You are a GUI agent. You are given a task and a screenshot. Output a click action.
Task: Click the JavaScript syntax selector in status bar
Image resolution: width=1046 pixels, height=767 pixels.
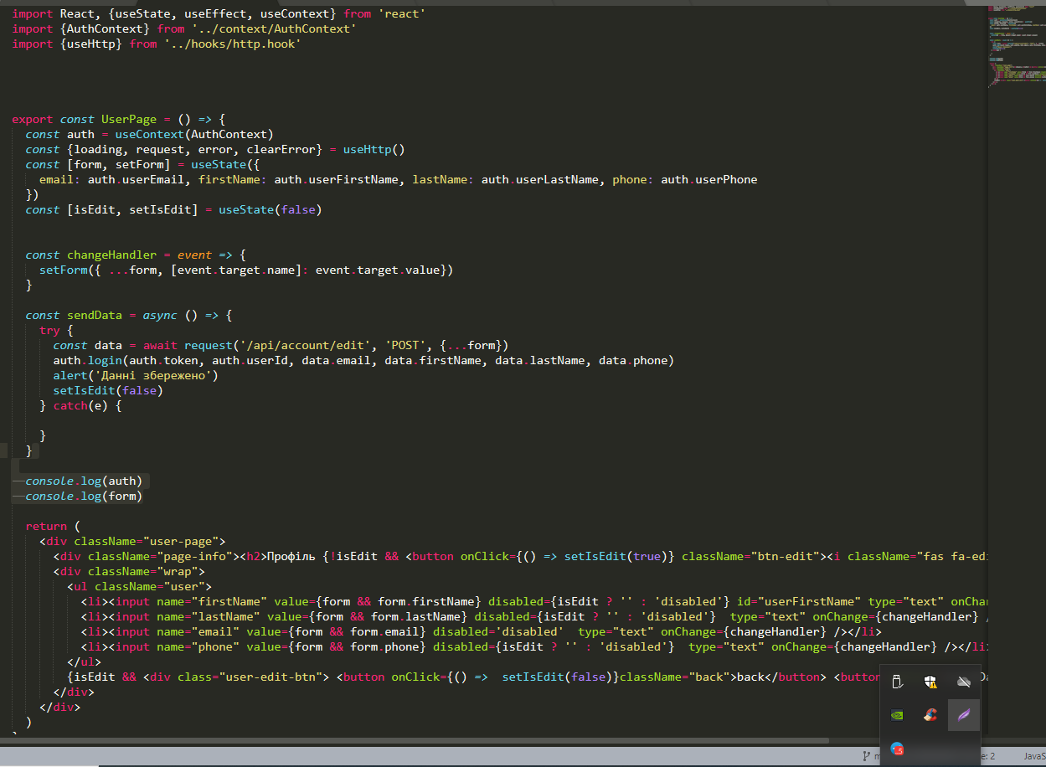click(1033, 755)
